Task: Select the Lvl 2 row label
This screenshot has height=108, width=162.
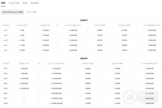Action: (x=6, y=35)
